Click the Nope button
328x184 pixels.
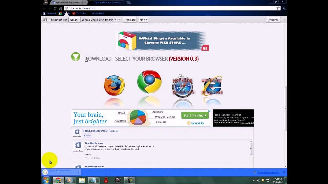coord(143,20)
